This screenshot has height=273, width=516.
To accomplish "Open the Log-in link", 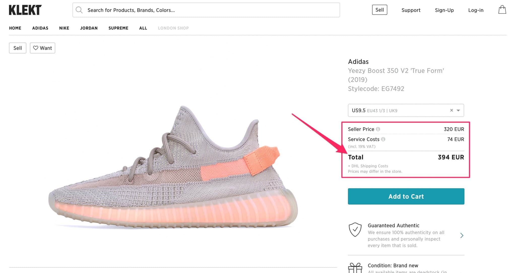I will point(476,10).
